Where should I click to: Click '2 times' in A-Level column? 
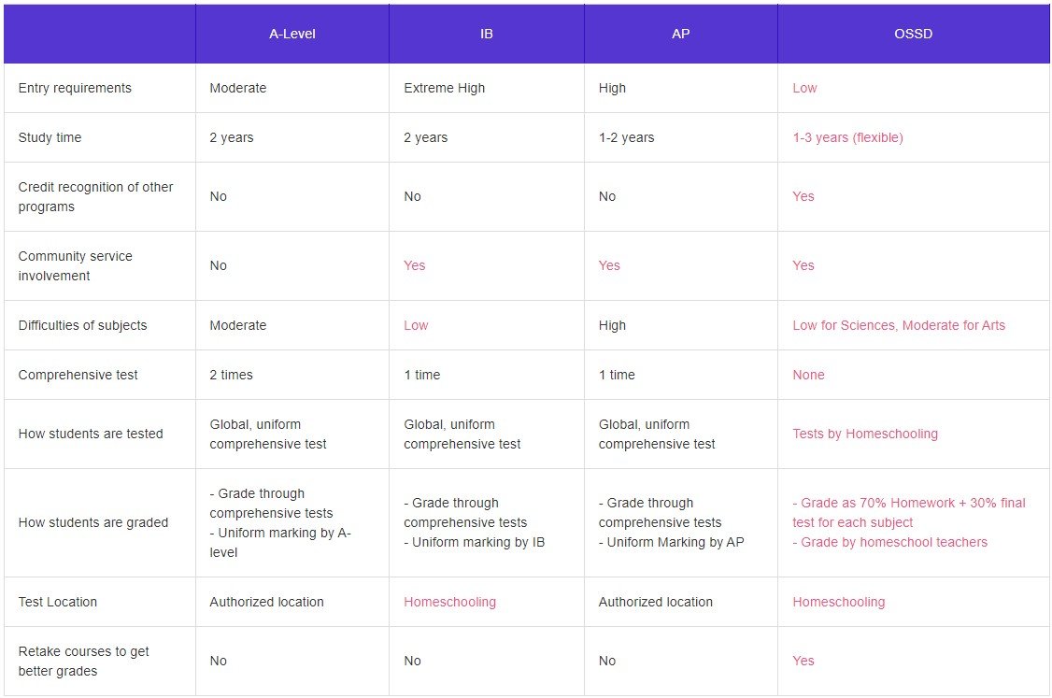(x=231, y=375)
